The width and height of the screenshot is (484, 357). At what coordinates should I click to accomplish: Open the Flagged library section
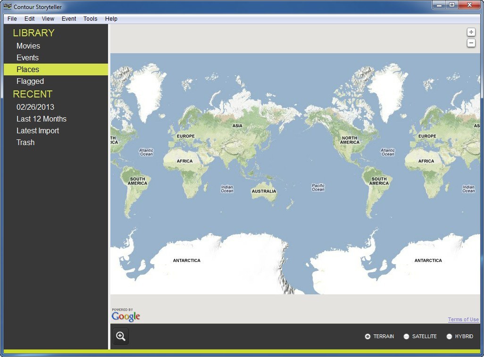pos(30,81)
